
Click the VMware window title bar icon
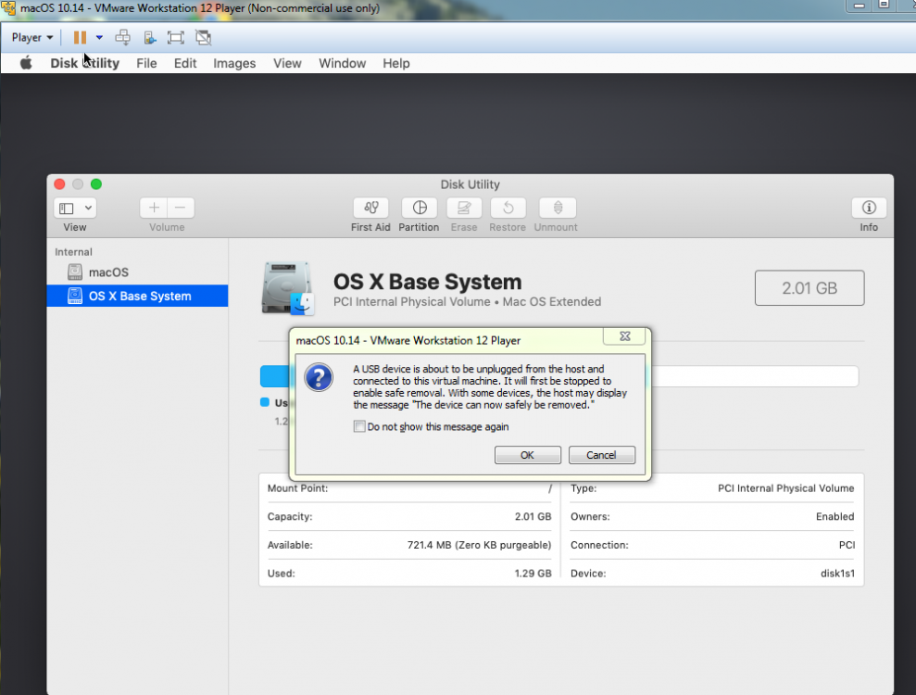(8, 8)
